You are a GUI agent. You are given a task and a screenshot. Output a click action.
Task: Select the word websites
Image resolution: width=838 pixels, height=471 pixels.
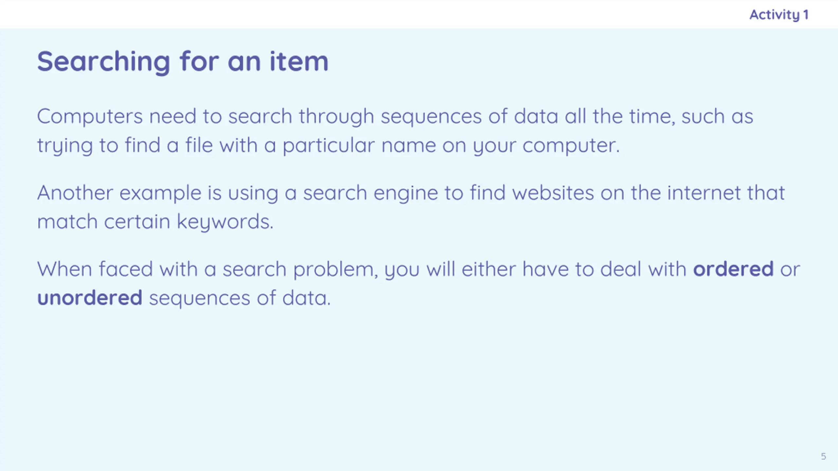click(553, 193)
